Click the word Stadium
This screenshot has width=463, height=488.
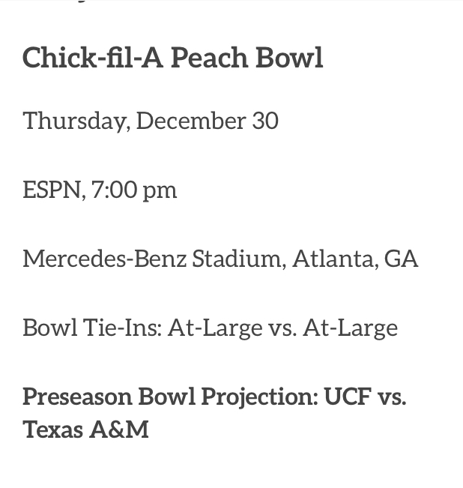(239, 259)
